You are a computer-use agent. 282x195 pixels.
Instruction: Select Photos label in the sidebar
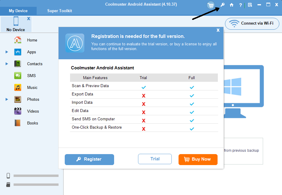[x=33, y=99]
